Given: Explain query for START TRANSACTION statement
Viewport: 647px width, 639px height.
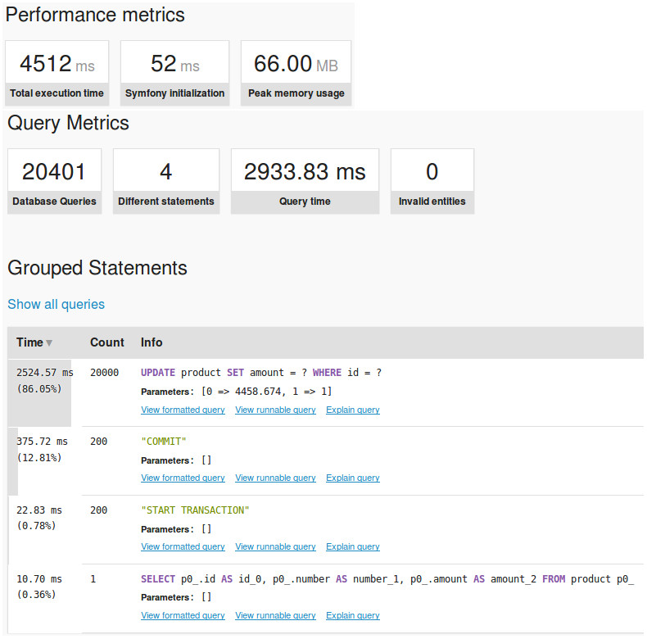Looking at the screenshot, I should 353,546.
